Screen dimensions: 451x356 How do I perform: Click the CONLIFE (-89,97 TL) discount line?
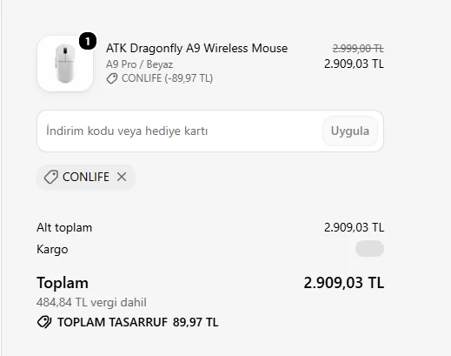(x=167, y=78)
